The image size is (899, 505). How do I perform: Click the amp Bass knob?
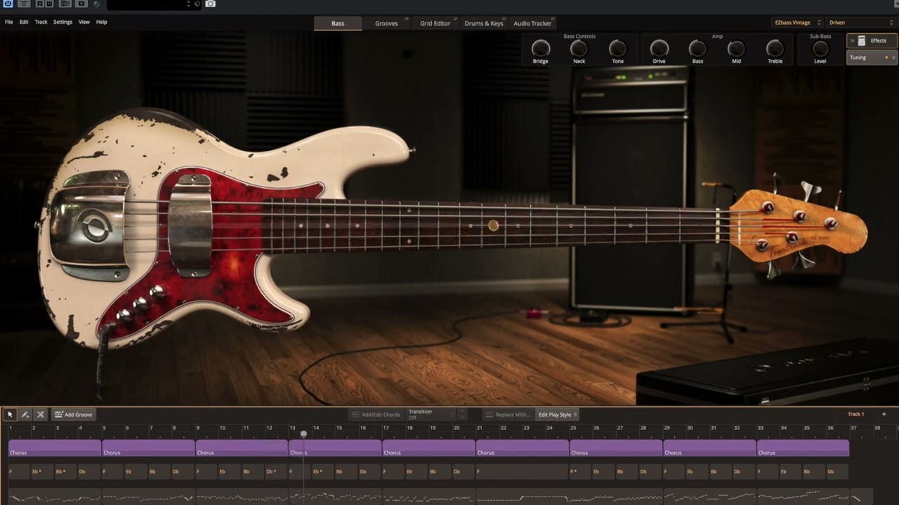point(697,48)
